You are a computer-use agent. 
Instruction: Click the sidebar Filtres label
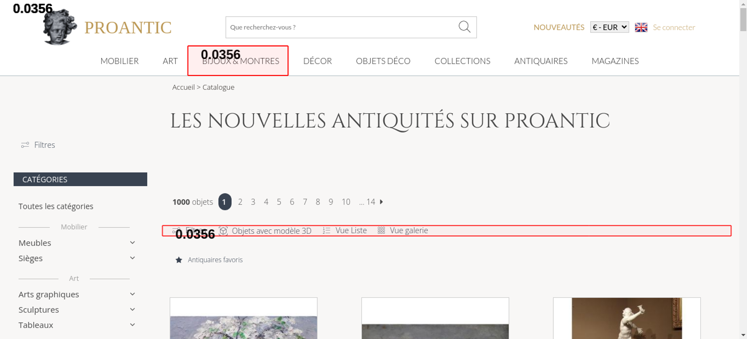44,145
